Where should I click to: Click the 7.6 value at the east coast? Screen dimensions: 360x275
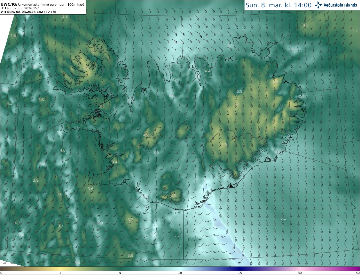click(302, 96)
